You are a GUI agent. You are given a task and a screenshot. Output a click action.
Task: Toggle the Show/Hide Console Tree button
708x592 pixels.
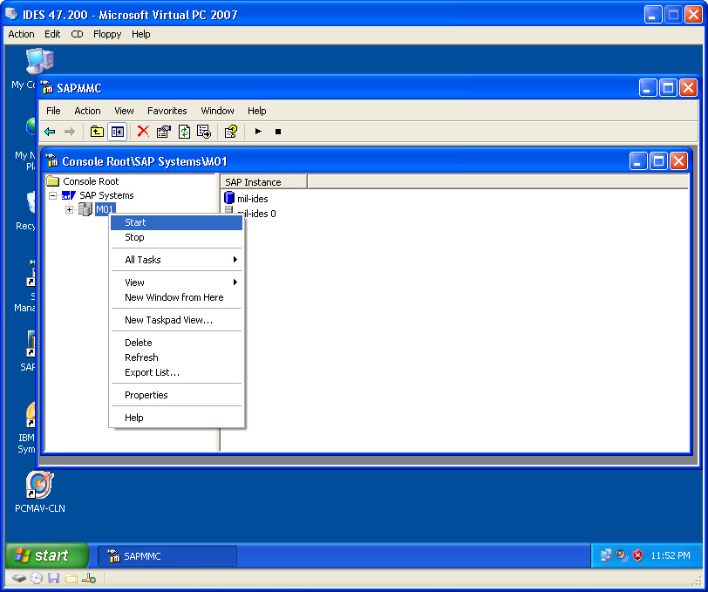[x=117, y=132]
